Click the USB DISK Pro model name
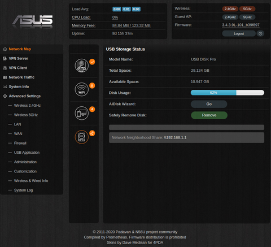Image resolution: width=271 pixels, height=247 pixels. 203,59
